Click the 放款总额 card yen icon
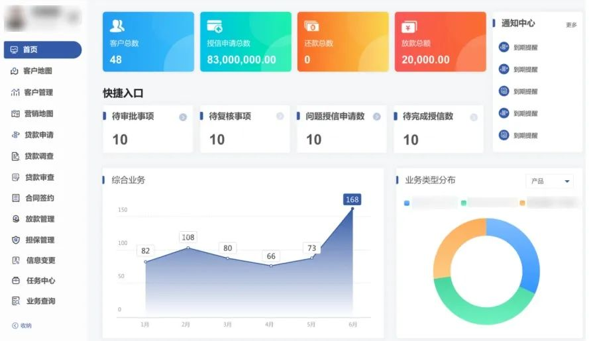Screen dimensions: 589x341 point(409,26)
